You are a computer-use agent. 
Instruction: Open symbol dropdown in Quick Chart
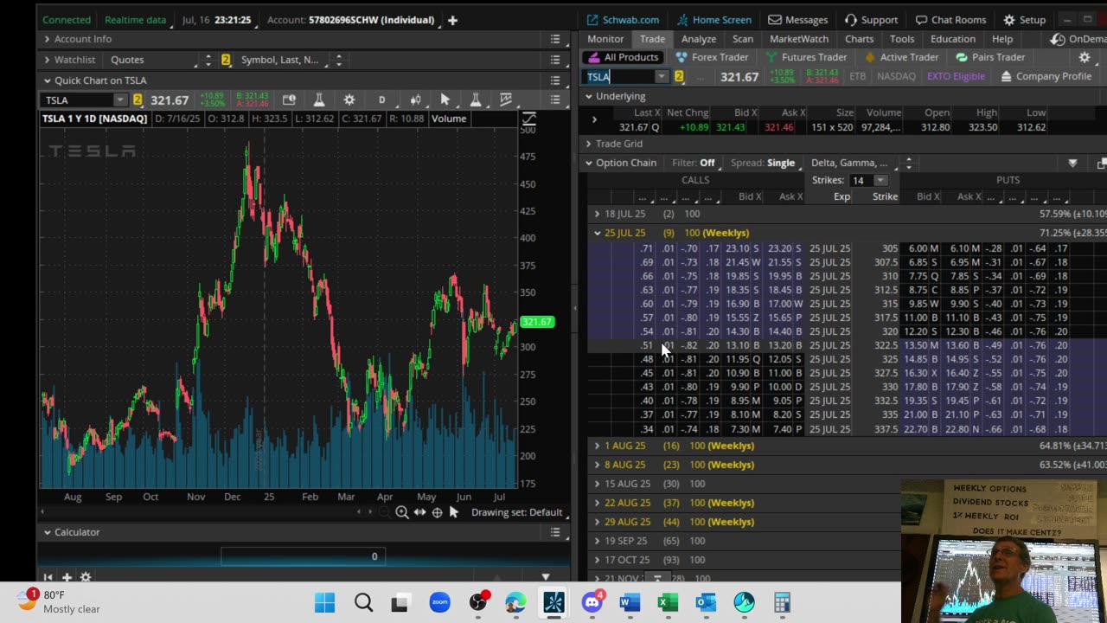pos(120,100)
